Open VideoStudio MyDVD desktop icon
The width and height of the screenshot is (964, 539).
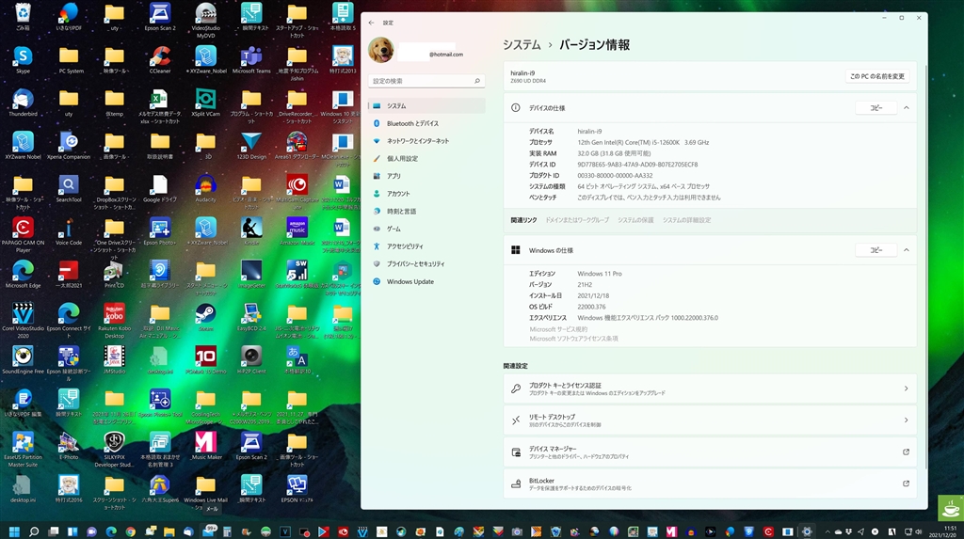205,22
